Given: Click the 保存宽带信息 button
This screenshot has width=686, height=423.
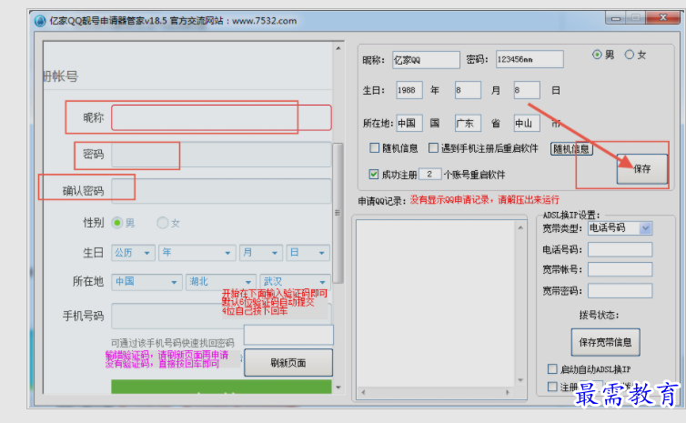Looking at the screenshot, I should coord(605,342).
